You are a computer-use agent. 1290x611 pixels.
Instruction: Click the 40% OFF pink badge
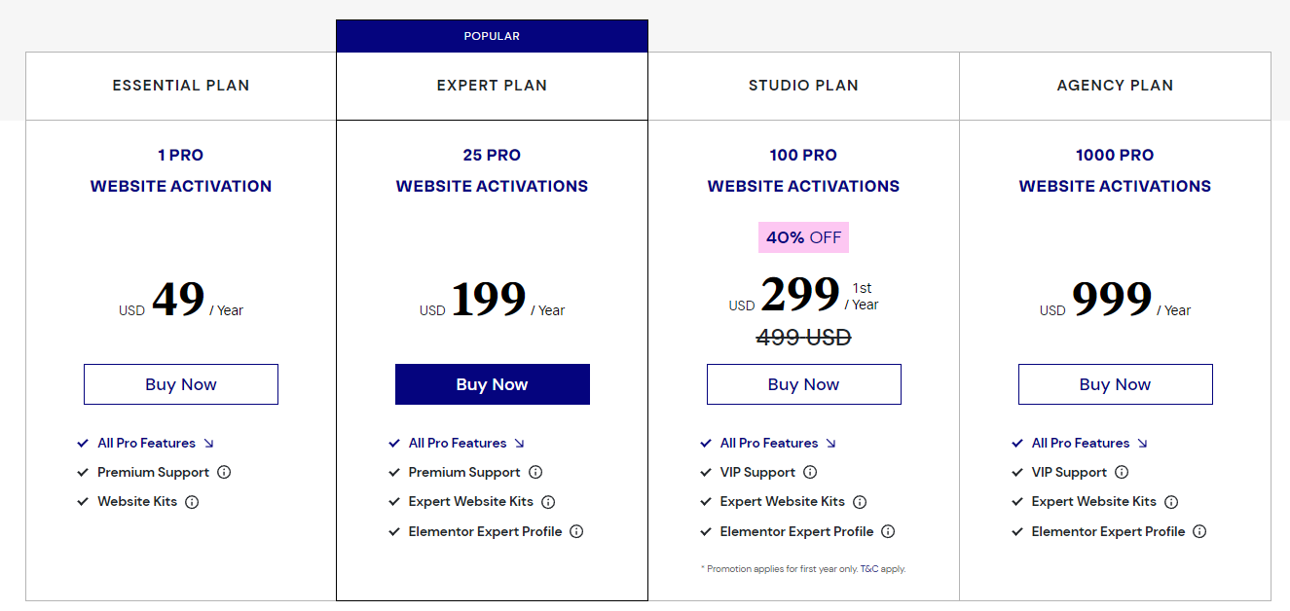coord(804,237)
